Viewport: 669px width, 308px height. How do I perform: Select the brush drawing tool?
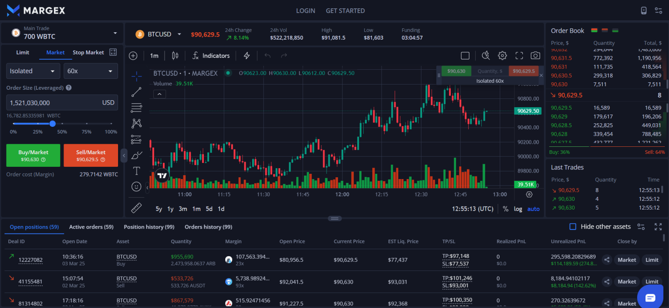click(136, 155)
